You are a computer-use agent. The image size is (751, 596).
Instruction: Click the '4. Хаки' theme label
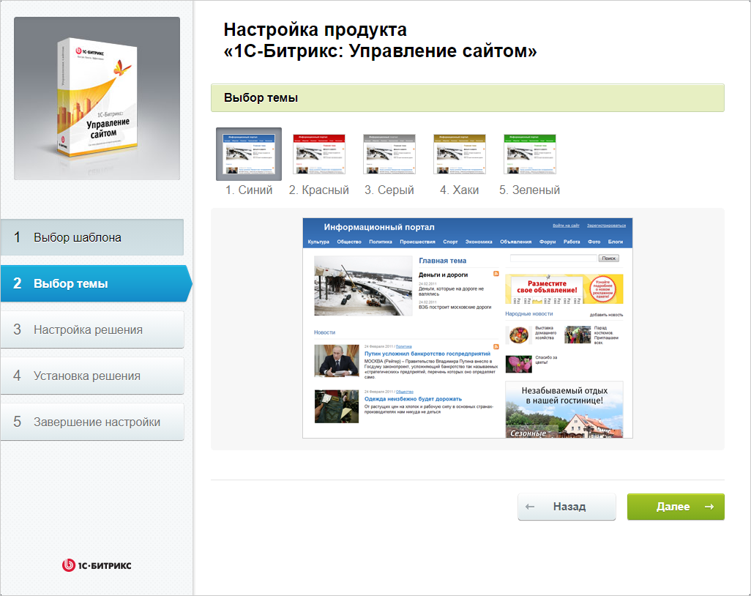click(459, 190)
